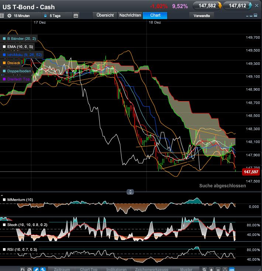The image size is (262, 271).
Task: Close the US T-Bond chart panel
Action: (x=257, y=6)
